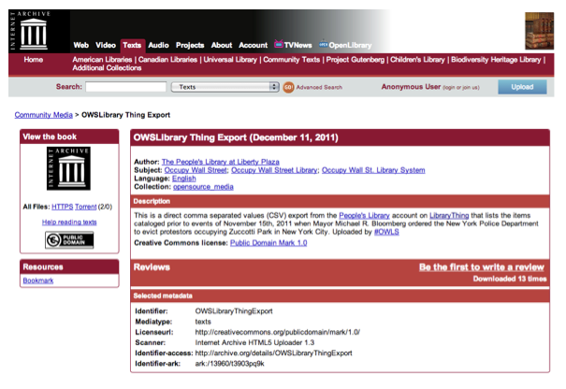Open Torrent download link
This screenshot has height=389, width=566.
(85, 207)
